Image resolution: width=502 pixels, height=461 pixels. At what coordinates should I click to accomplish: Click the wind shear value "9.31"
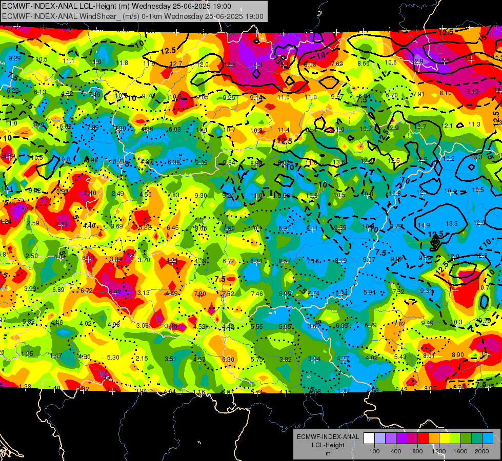(x=426, y=290)
